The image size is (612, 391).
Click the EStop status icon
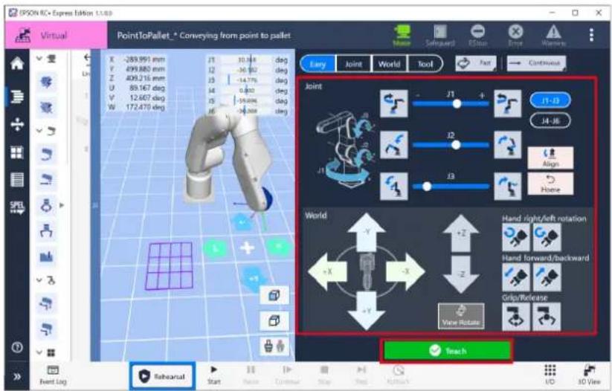pyautogui.click(x=477, y=36)
